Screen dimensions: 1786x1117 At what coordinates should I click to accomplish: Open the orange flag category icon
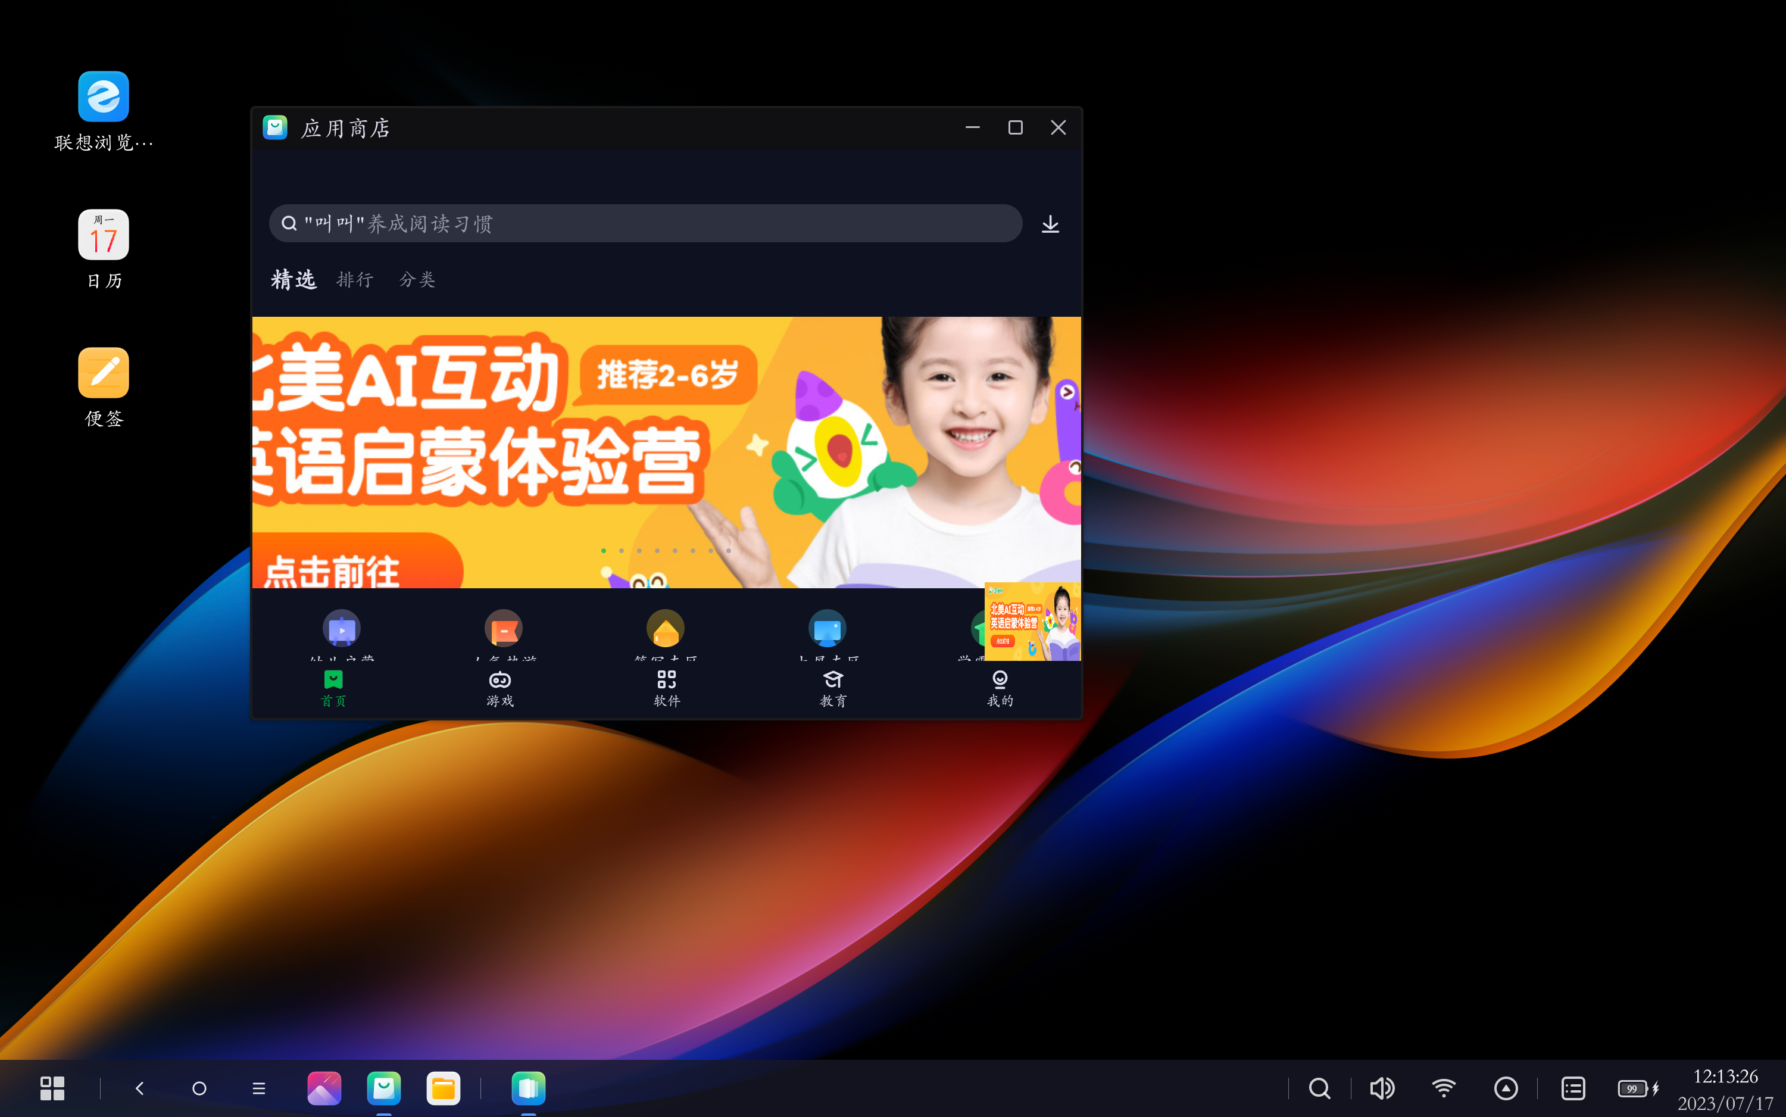[504, 629]
